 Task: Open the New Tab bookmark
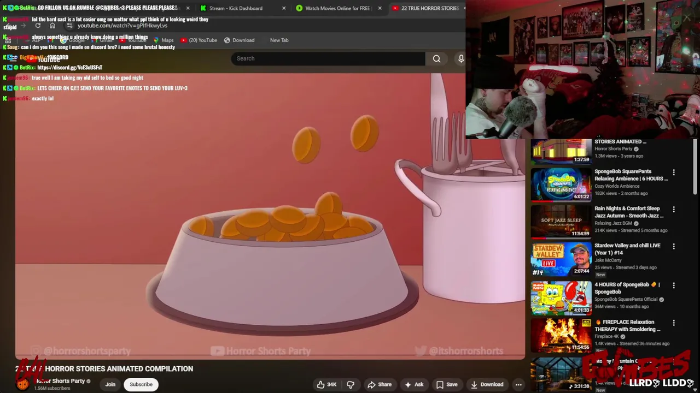[x=279, y=40]
